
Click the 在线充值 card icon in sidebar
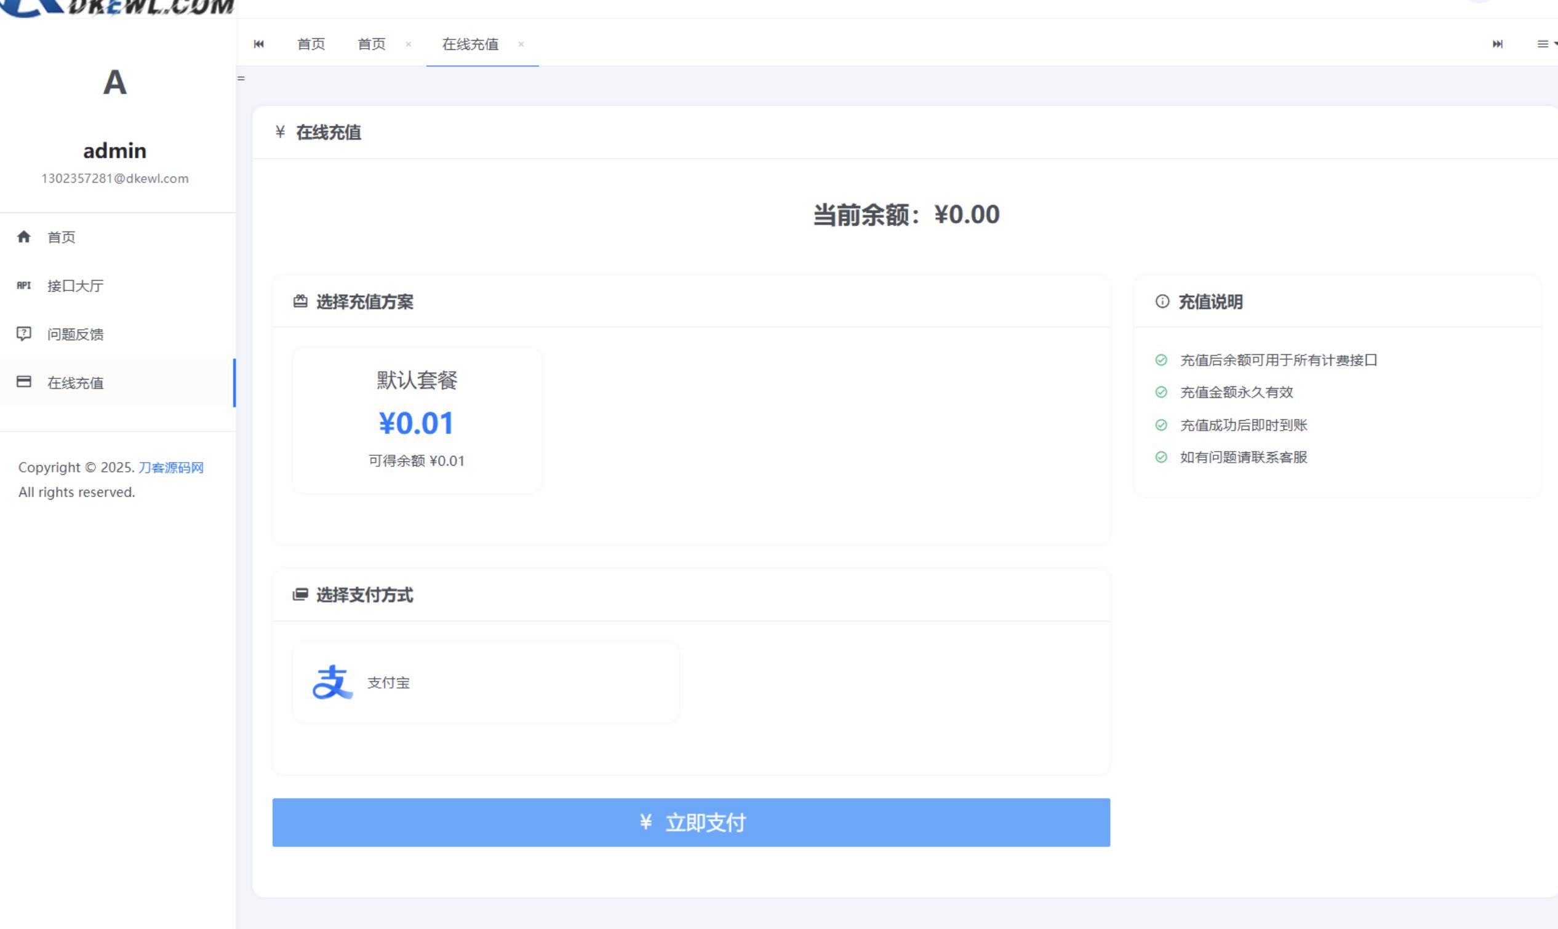click(24, 382)
